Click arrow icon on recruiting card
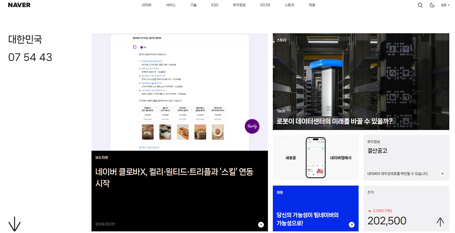Image resolution: width=455 pixels, height=233 pixels. pos(352,225)
